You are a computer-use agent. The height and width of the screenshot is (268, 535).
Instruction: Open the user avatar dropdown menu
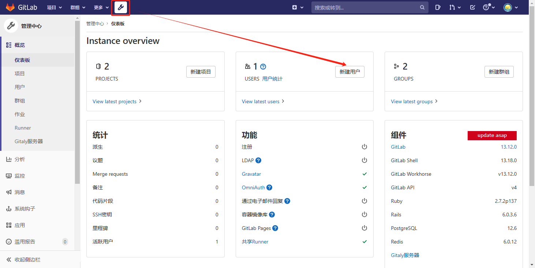[x=511, y=7]
